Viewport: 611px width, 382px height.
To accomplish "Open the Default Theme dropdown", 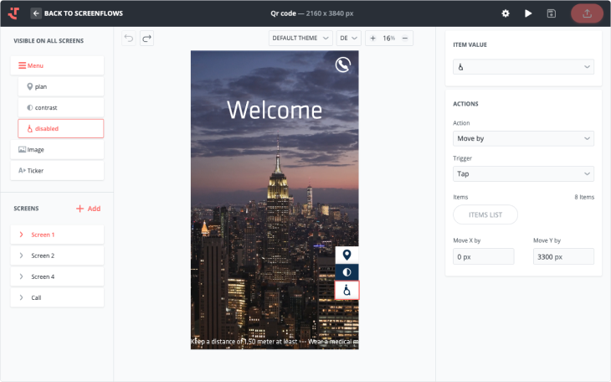I will (x=300, y=39).
